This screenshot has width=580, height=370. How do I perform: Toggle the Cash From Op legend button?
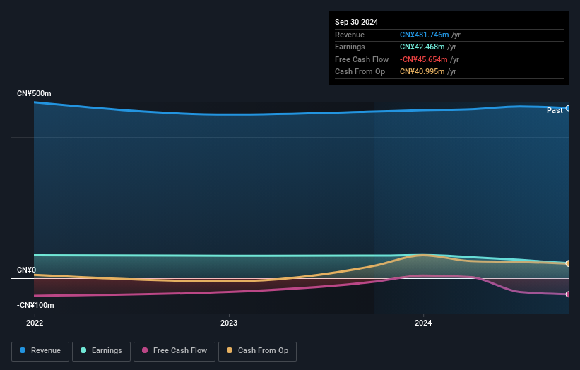pos(257,351)
